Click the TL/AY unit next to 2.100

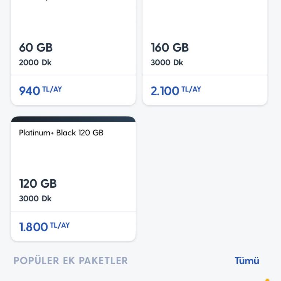[191, 89]
